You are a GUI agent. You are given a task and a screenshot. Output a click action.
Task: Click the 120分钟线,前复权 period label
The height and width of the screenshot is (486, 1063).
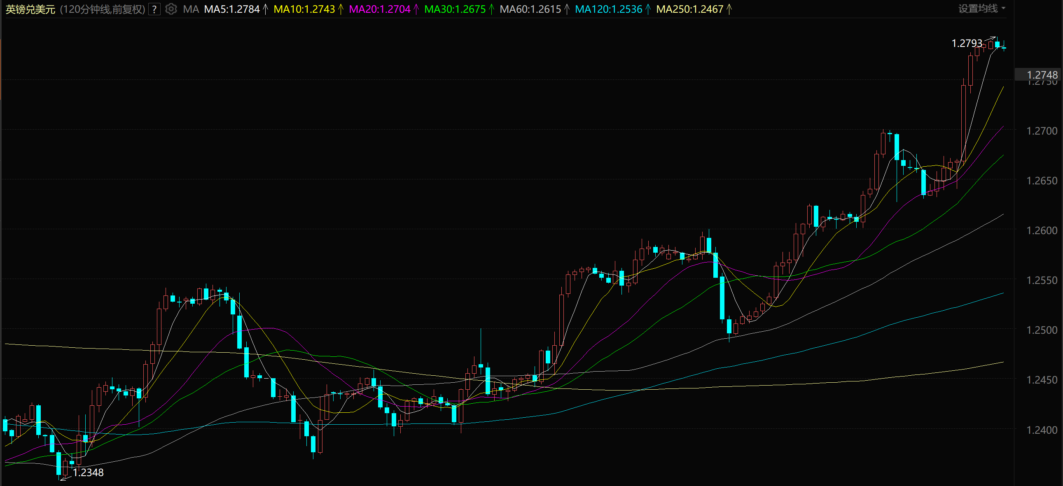(x=102, y=9)
